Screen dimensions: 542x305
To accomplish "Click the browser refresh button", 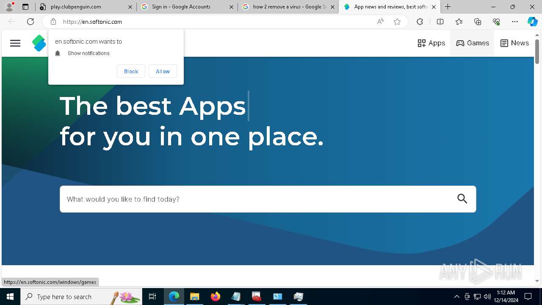I will pyautogui.click(x=30, y=22).
